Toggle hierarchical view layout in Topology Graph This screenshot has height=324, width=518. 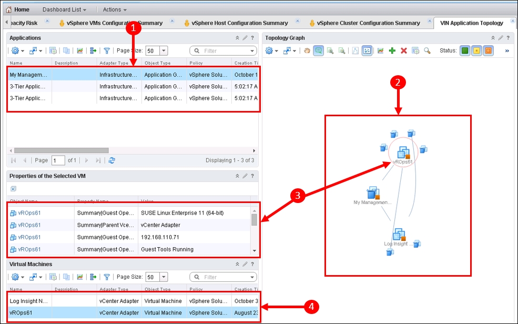pos(355,50)
